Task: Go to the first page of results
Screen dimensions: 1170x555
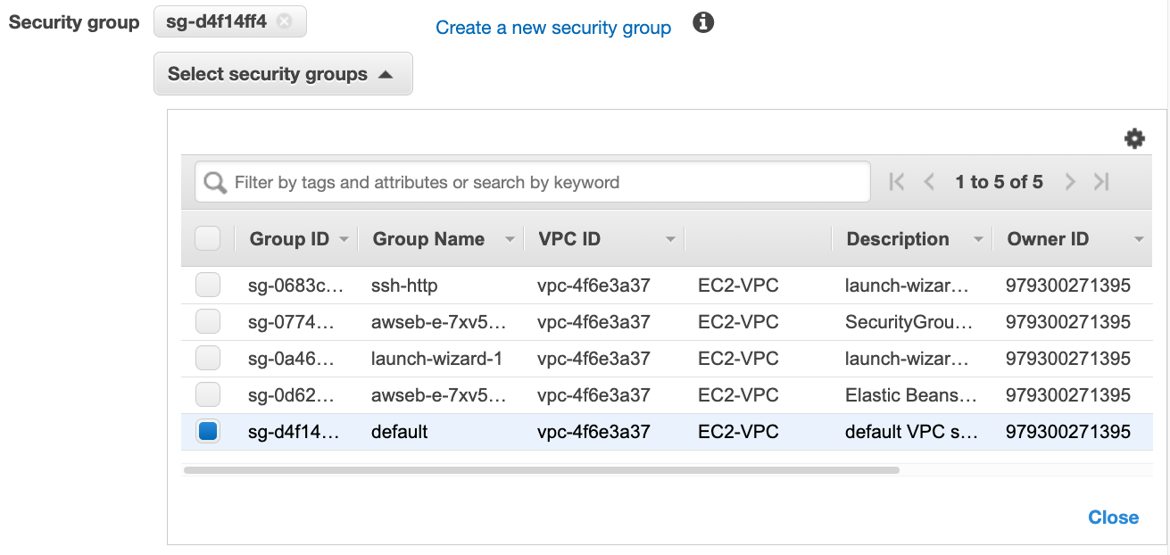Action: (897, 181)
